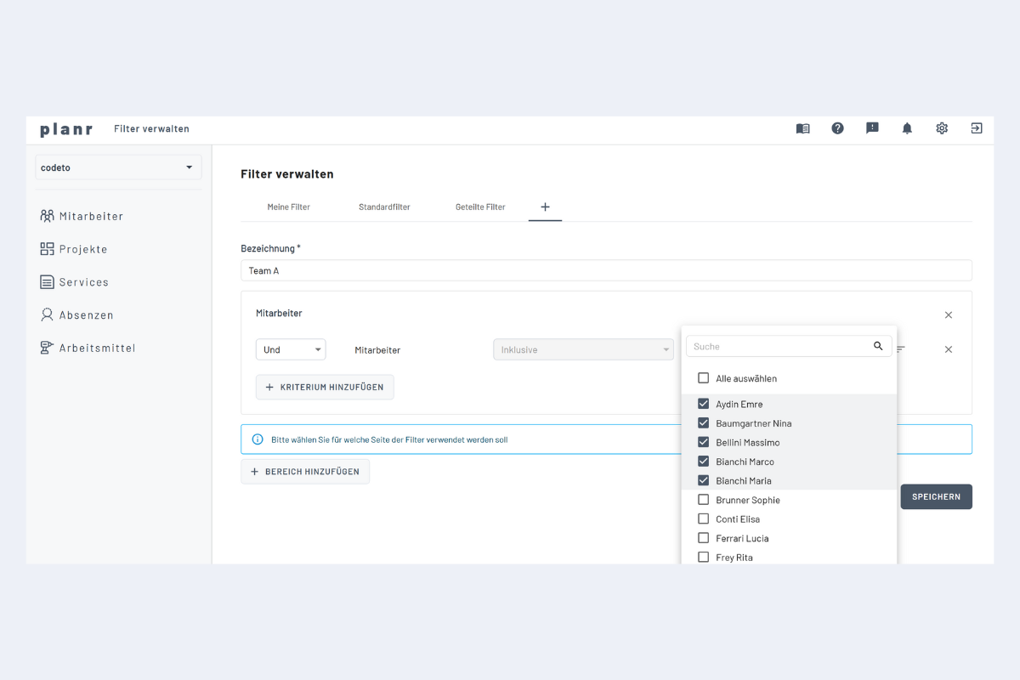Remove the Mitarbeiter criterion row
Screen dimensions: 1020x680
click(949, 349)
